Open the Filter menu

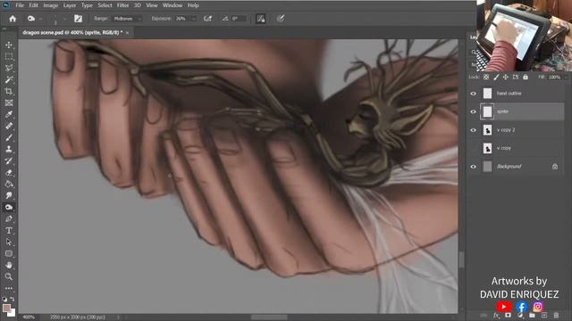pos(123,5)
